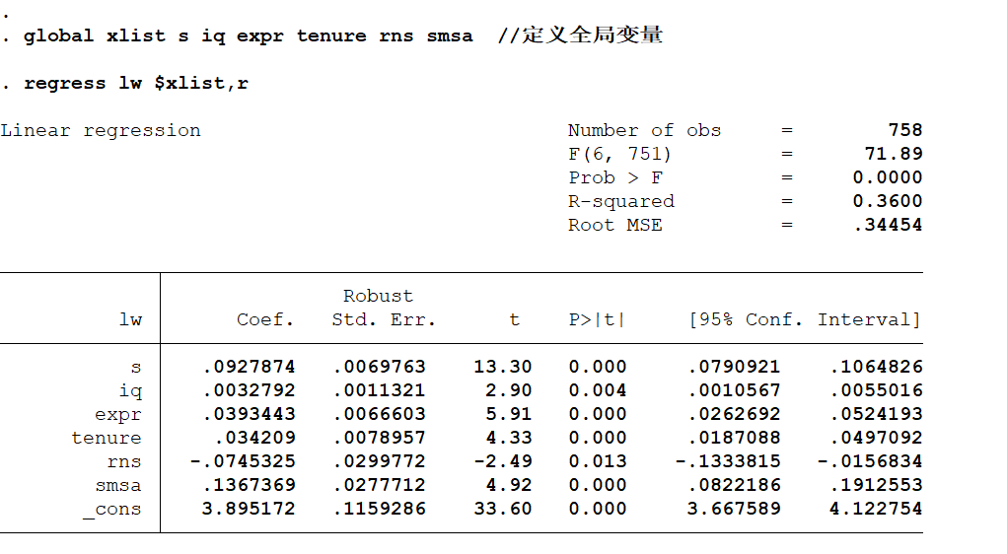Select coefficient .1367369 for smsa
Image resolution: width=1007 pixels, height=554 pixels.
click(x=250, y=486)
